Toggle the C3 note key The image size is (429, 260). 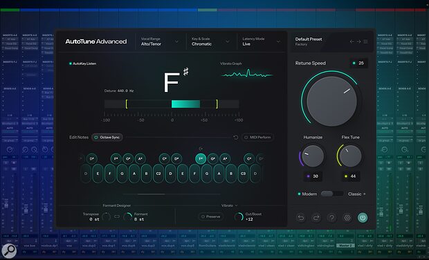(243, 174)
